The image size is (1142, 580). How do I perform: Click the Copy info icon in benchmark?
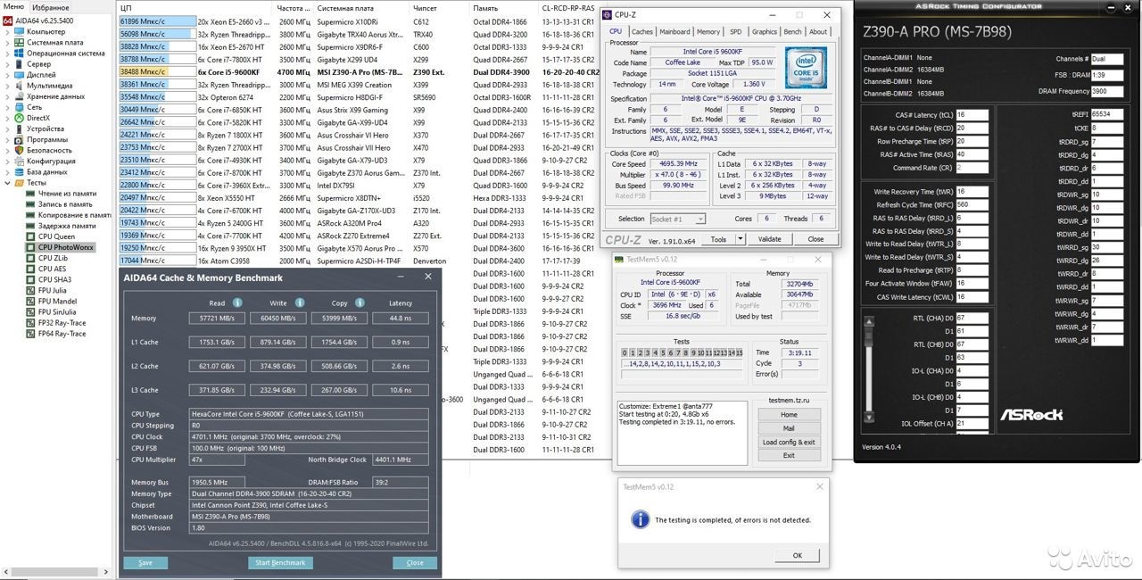360,302
